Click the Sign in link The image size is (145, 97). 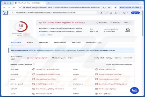click(126, 13)
